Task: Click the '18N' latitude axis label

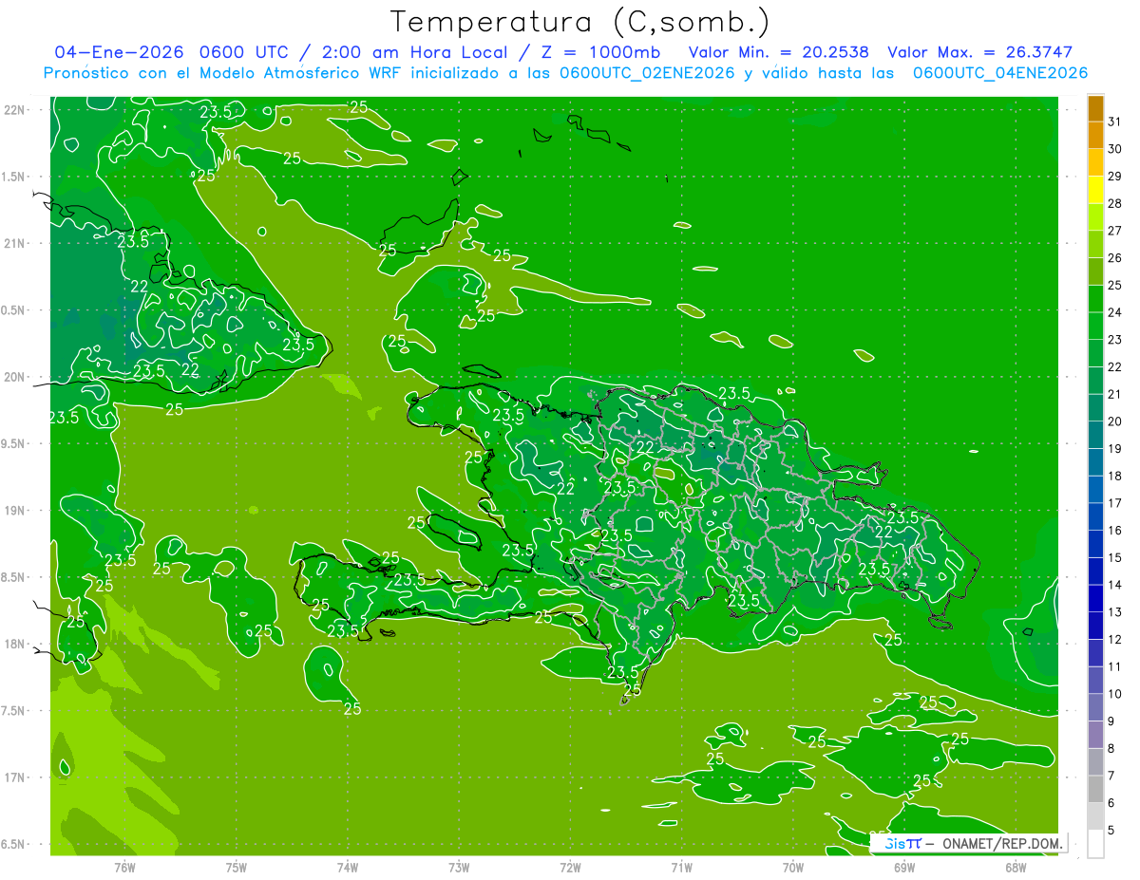Action: 15,644
